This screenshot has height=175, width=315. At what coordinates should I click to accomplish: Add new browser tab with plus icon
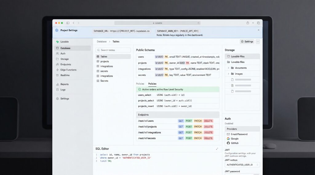coord(253,23)
